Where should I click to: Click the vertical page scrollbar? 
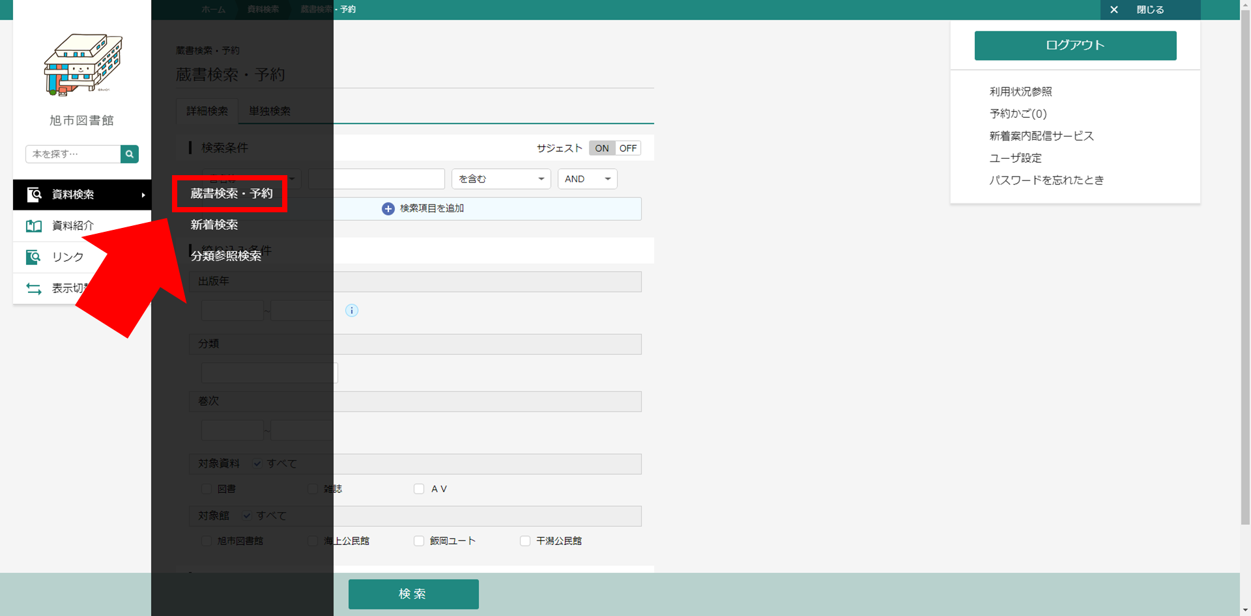[x=1245, y=267]
